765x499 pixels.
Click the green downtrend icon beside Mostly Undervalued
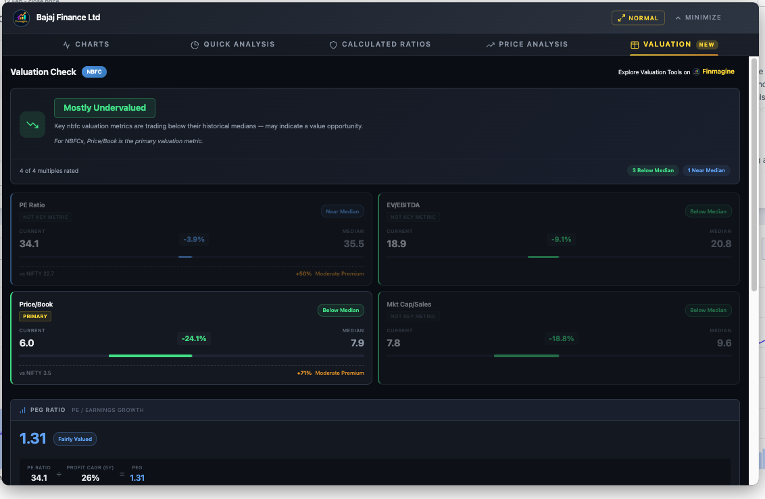click(x=32, y=124)
